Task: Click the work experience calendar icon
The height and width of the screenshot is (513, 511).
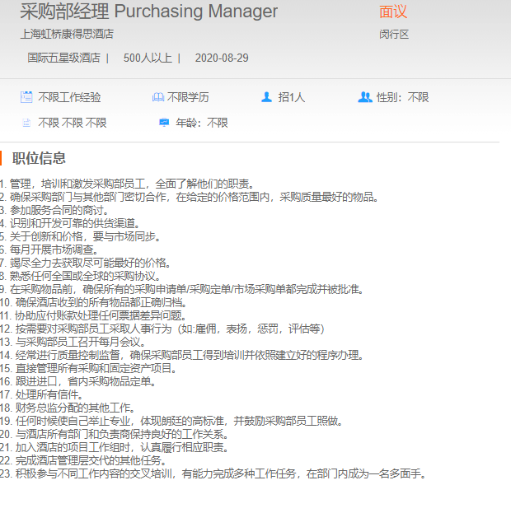Action: tap(26, 97)
